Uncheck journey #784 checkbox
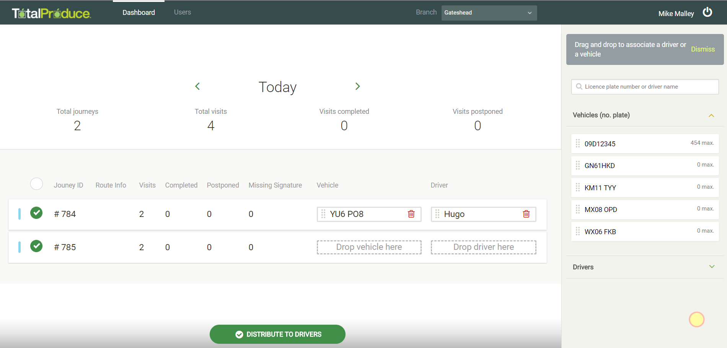This screenshot has width=727, height=348. click(36, 213)
